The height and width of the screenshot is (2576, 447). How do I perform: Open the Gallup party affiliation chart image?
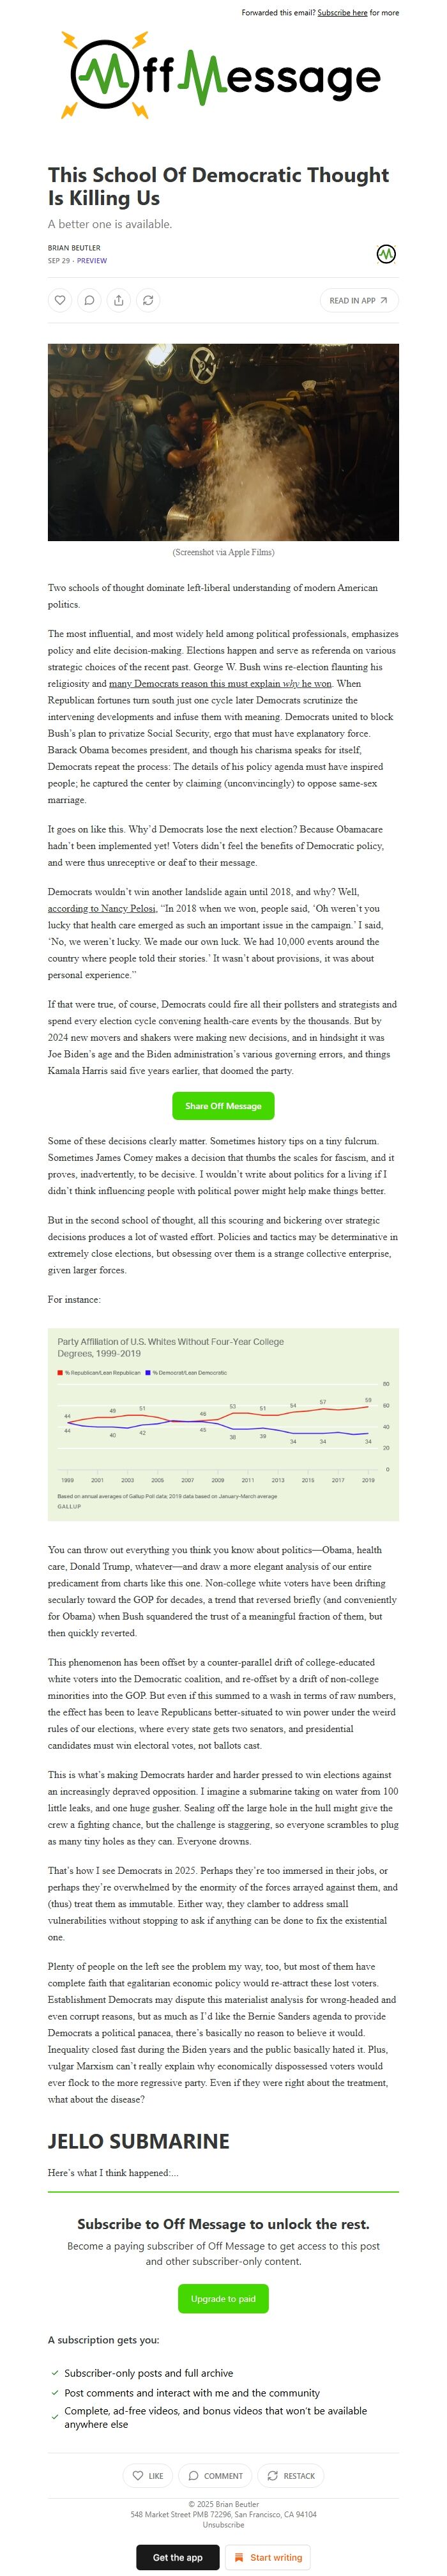(223, 1424)
